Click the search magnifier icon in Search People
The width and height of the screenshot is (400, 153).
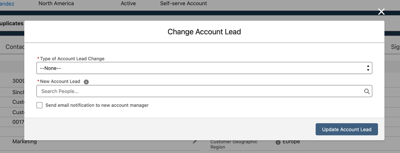pos(367,91)
